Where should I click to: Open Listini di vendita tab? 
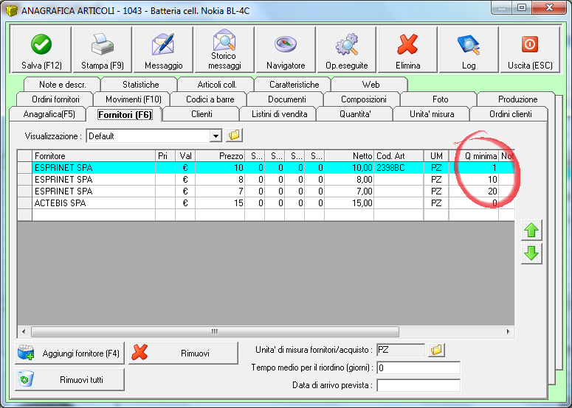point(279,114)
